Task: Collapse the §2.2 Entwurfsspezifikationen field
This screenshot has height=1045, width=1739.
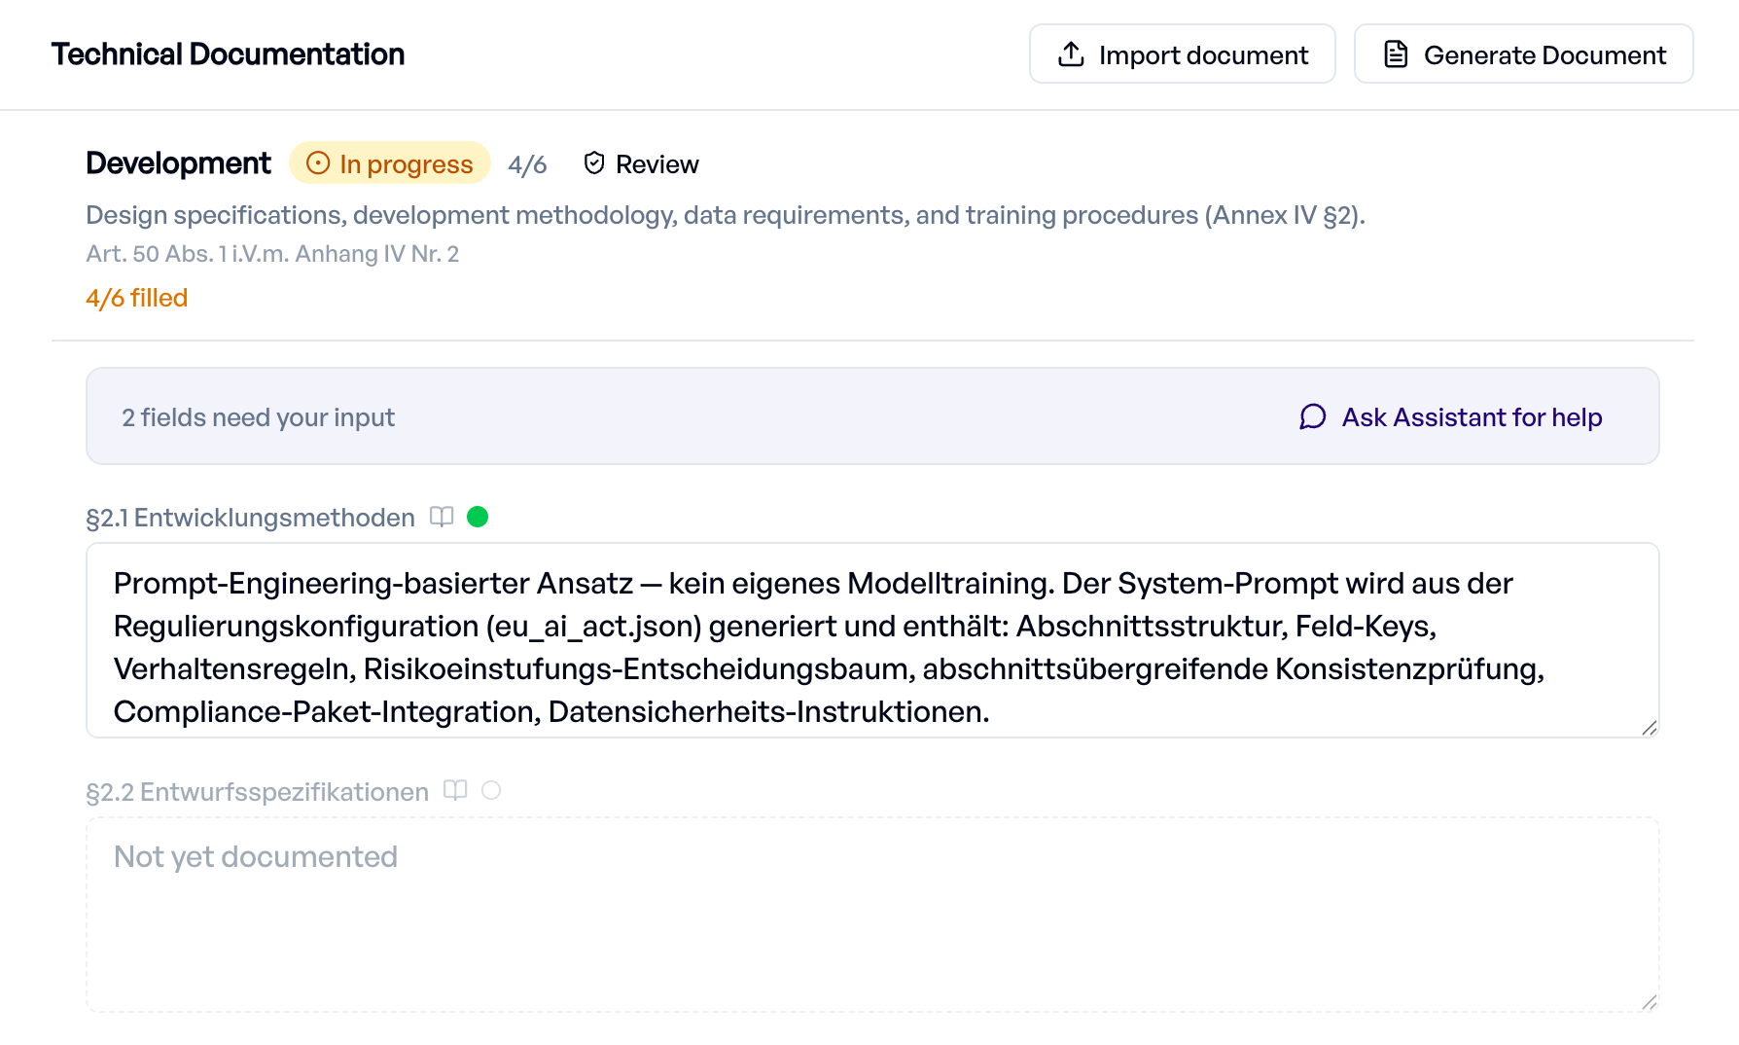Action: [x=257, y=791]
